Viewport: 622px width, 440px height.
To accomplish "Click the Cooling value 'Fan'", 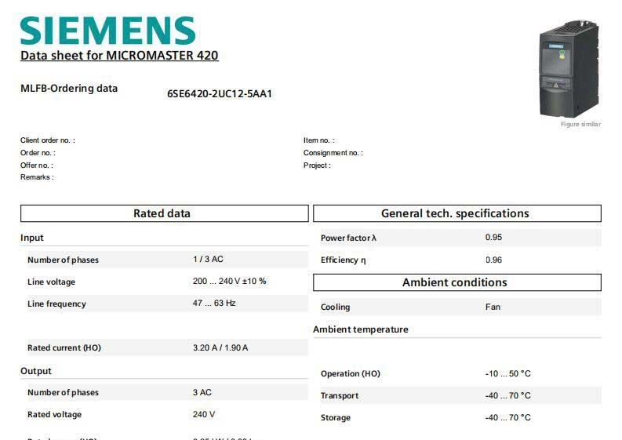I will click(x=493, y=307).
